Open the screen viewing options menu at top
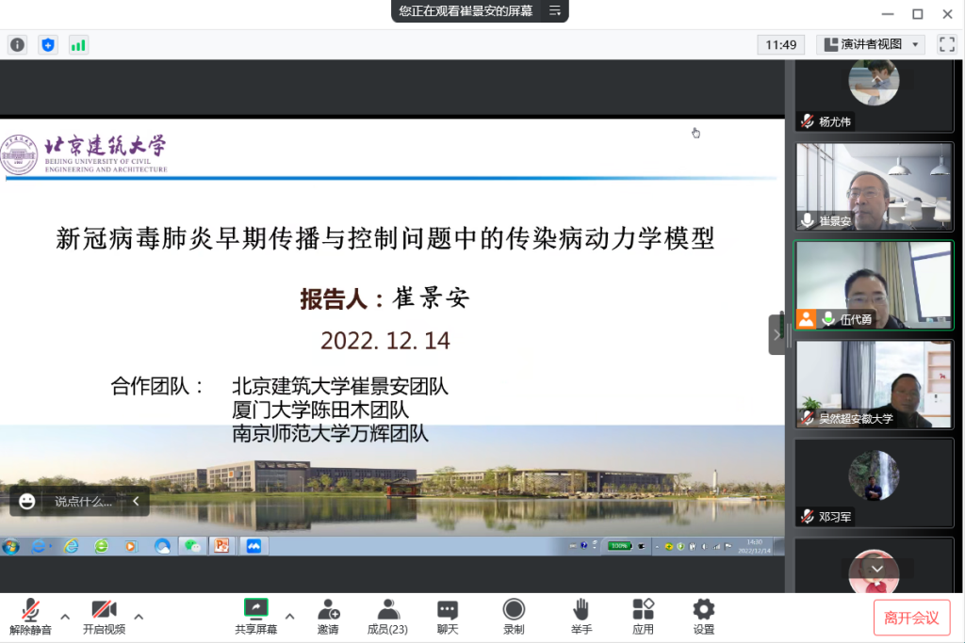The width and height of the screenshot is (965, 643). [555, 10]
